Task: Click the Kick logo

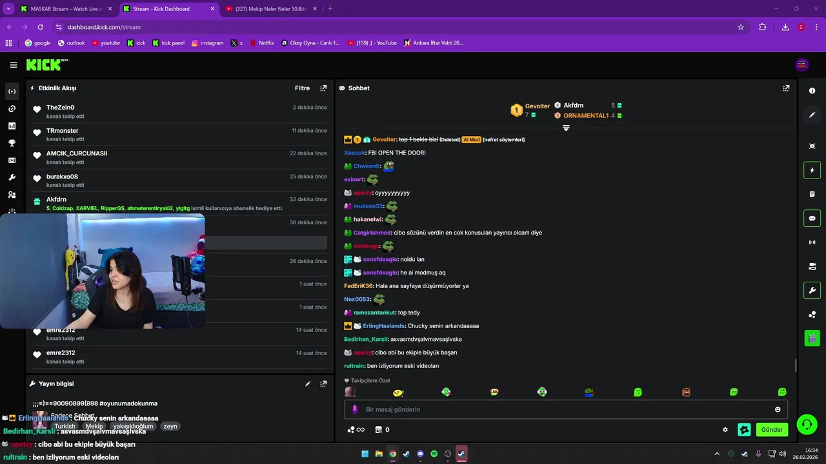Action: pyautogui.click(x=46, y=64)
